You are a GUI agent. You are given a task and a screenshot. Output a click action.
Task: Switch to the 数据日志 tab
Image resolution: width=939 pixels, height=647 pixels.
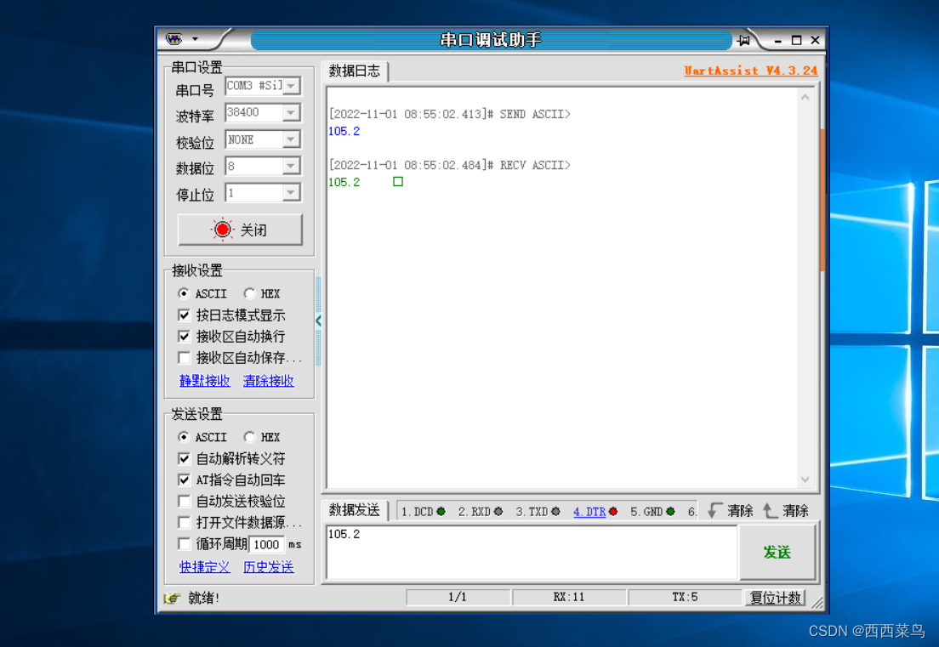(355, 71)
